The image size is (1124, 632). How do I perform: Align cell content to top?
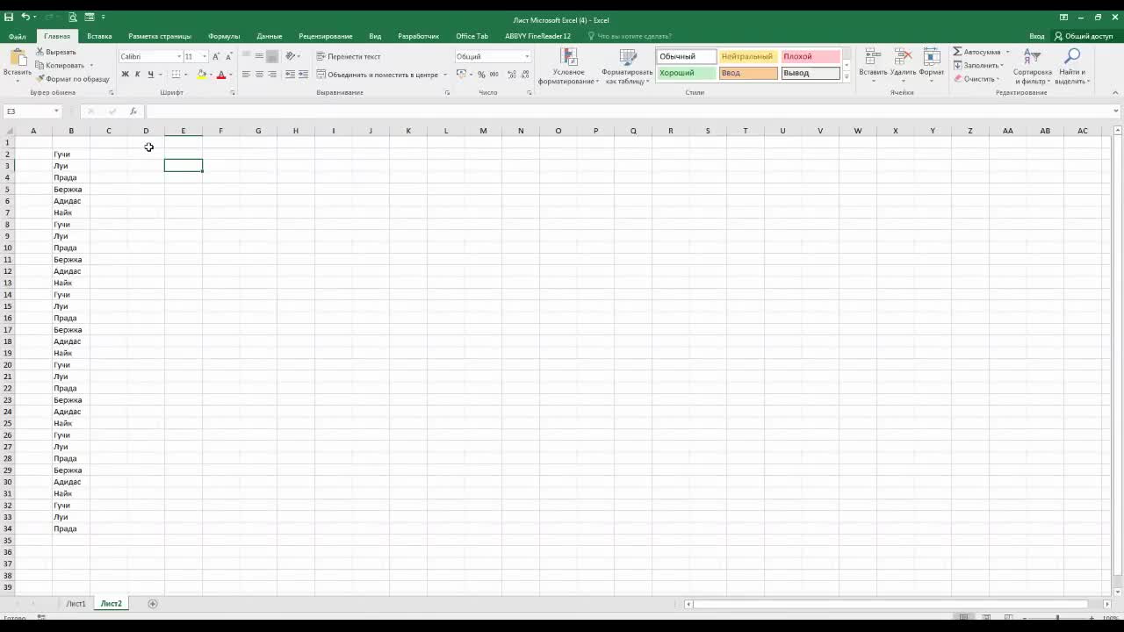[x=246, y=56]
